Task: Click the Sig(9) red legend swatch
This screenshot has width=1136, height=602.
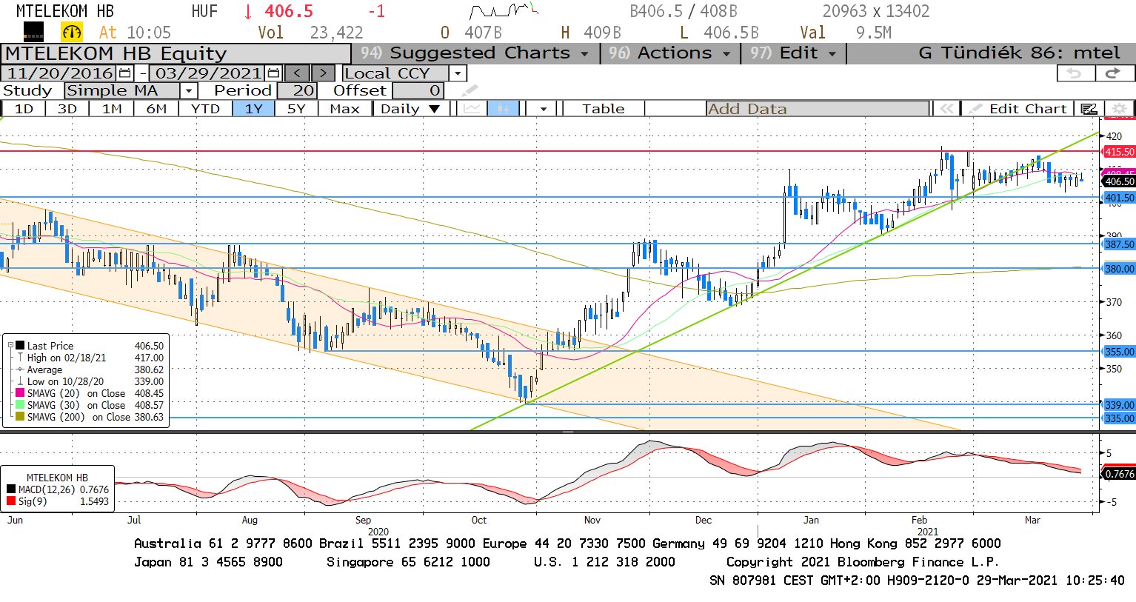Action: 11,501
